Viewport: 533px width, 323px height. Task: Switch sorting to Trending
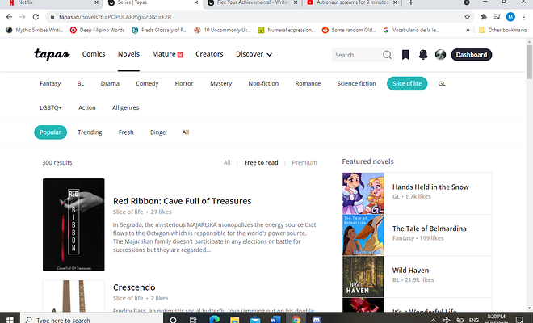pyautogui.click(x=90, y=132)
